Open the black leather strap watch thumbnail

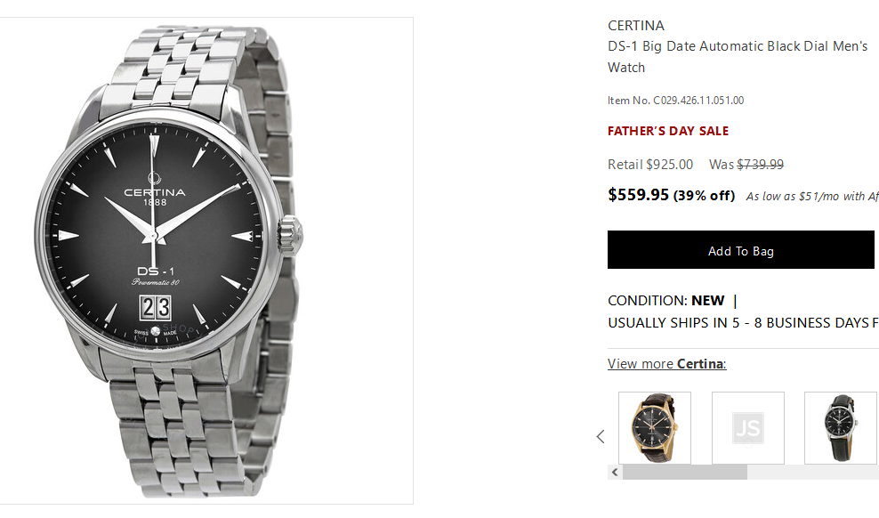coord(840,428)
